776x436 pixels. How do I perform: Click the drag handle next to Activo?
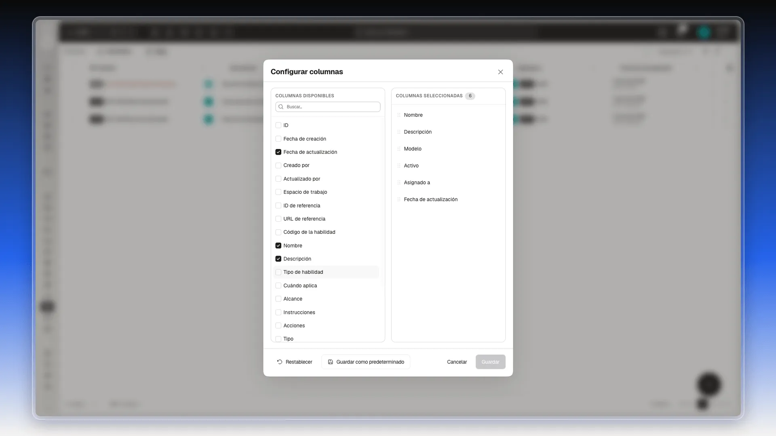click(x=399, y=166)
